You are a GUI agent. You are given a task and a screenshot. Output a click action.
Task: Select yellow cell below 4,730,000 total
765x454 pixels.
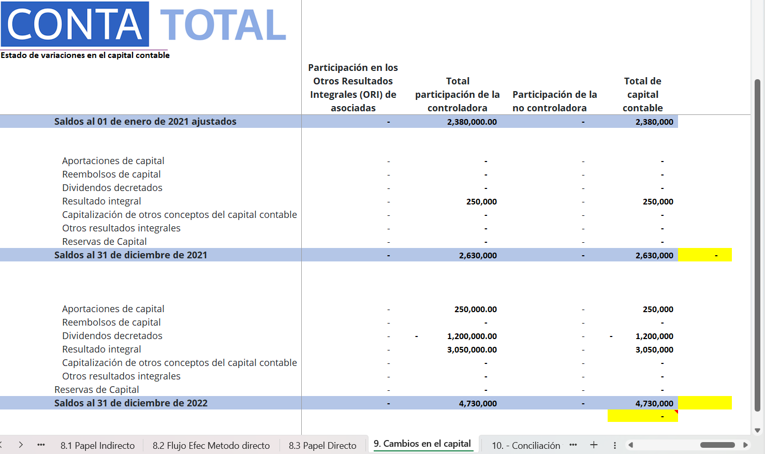pos(642,416)
